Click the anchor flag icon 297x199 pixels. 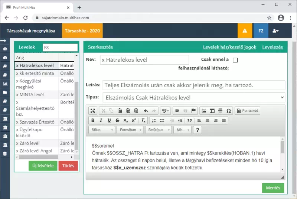point(193,111)
